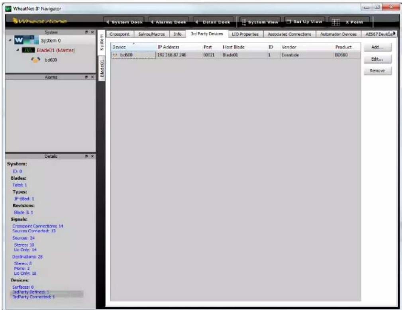
Task: Collapse the Blade01 (Master) tree node
Action: (x=18, y=50)
